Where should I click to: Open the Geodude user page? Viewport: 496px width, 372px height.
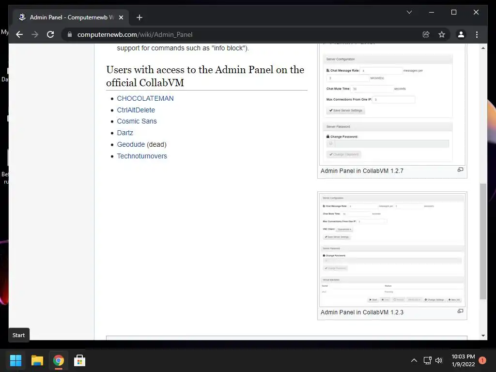[131, 144]
